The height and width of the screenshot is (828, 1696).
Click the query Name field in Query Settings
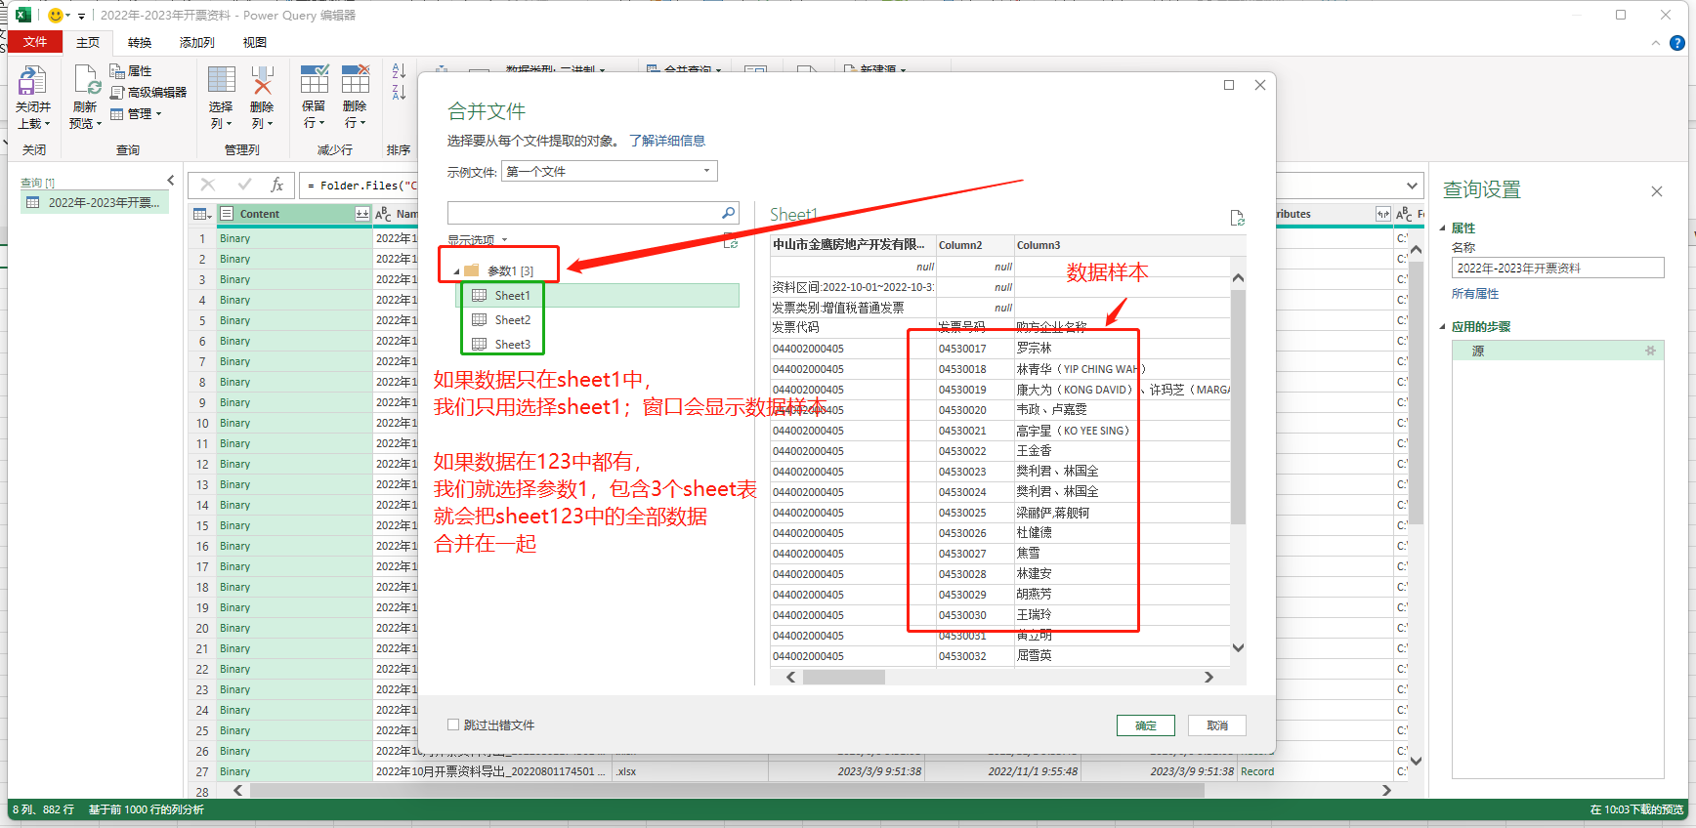1557,269
